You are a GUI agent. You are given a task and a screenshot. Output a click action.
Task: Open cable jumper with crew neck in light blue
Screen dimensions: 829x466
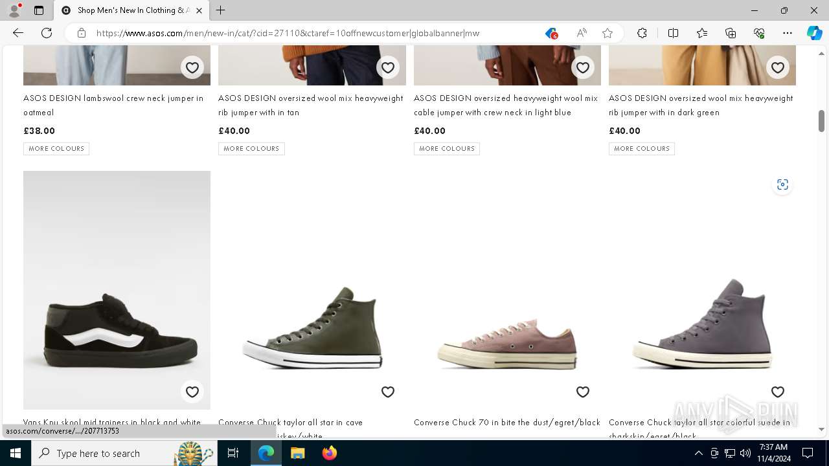pyautogui.click(x=506, y=105)
